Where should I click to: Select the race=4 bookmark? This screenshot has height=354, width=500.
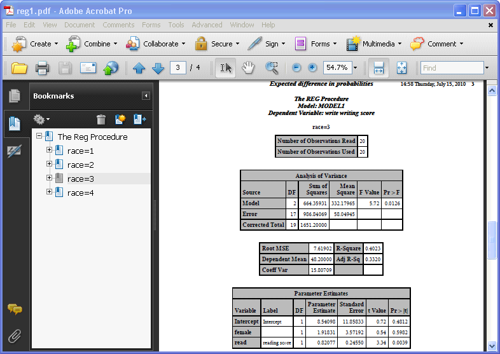click(x=81, y=193)
